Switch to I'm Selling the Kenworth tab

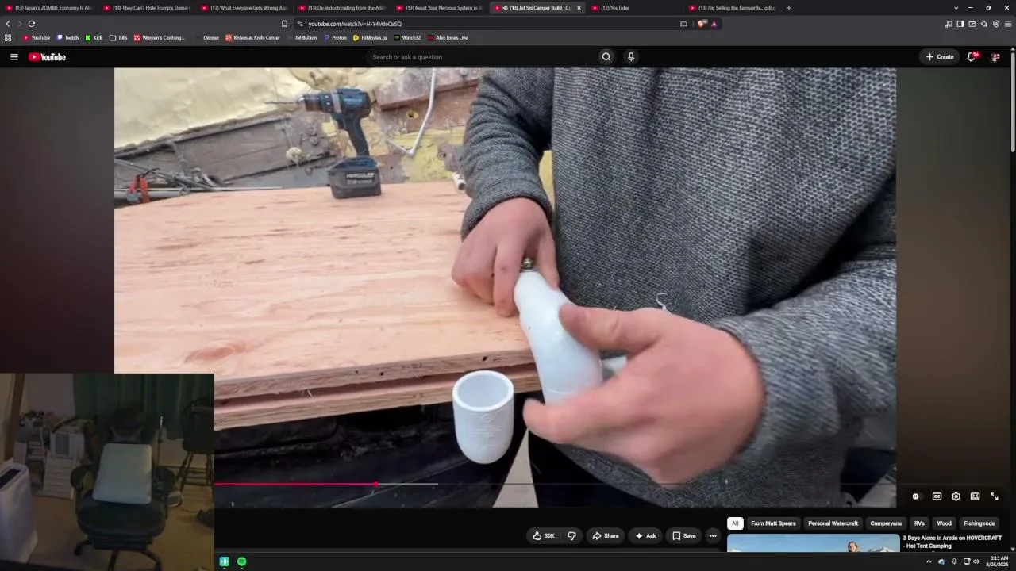733,8
